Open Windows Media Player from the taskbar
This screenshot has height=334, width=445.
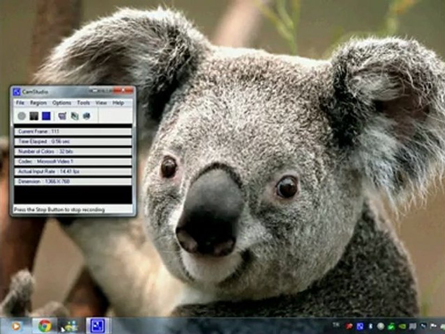coord(16,326)
